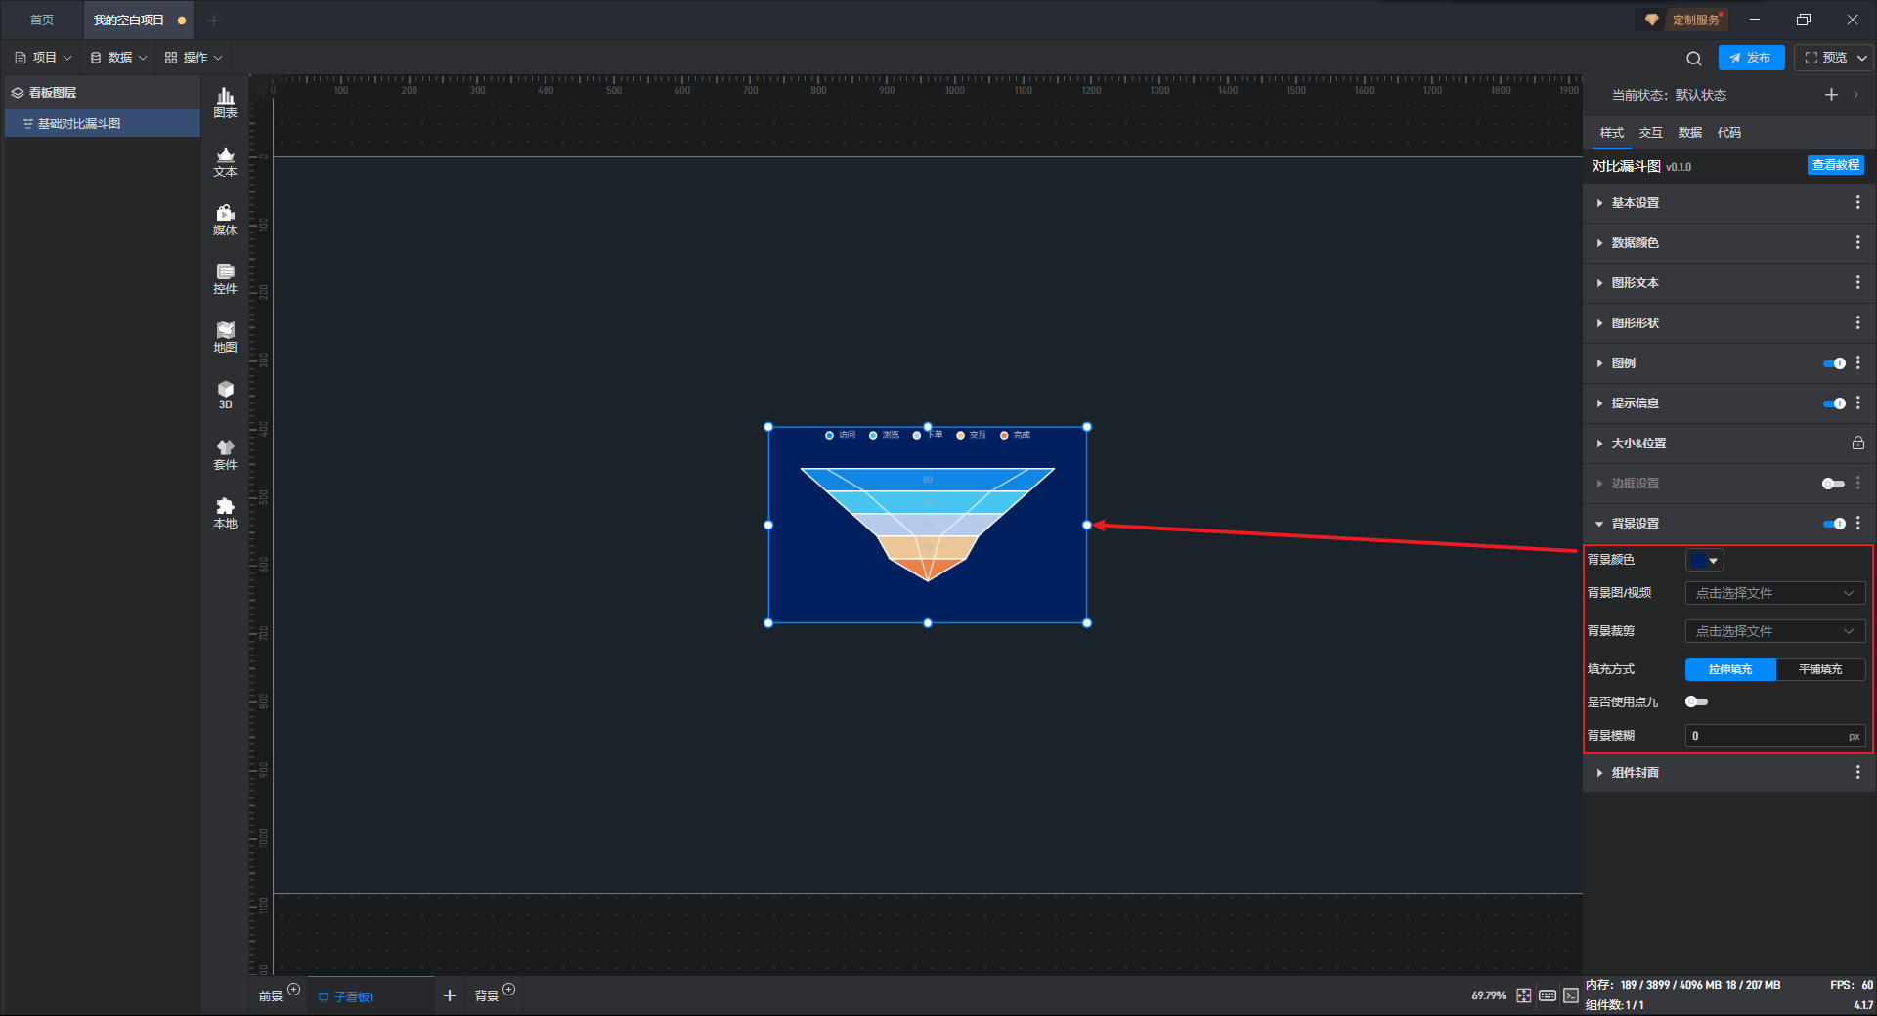The image size is (1877, 1016).
Task: Open the 3D components icon
Action: click(225, 395)
